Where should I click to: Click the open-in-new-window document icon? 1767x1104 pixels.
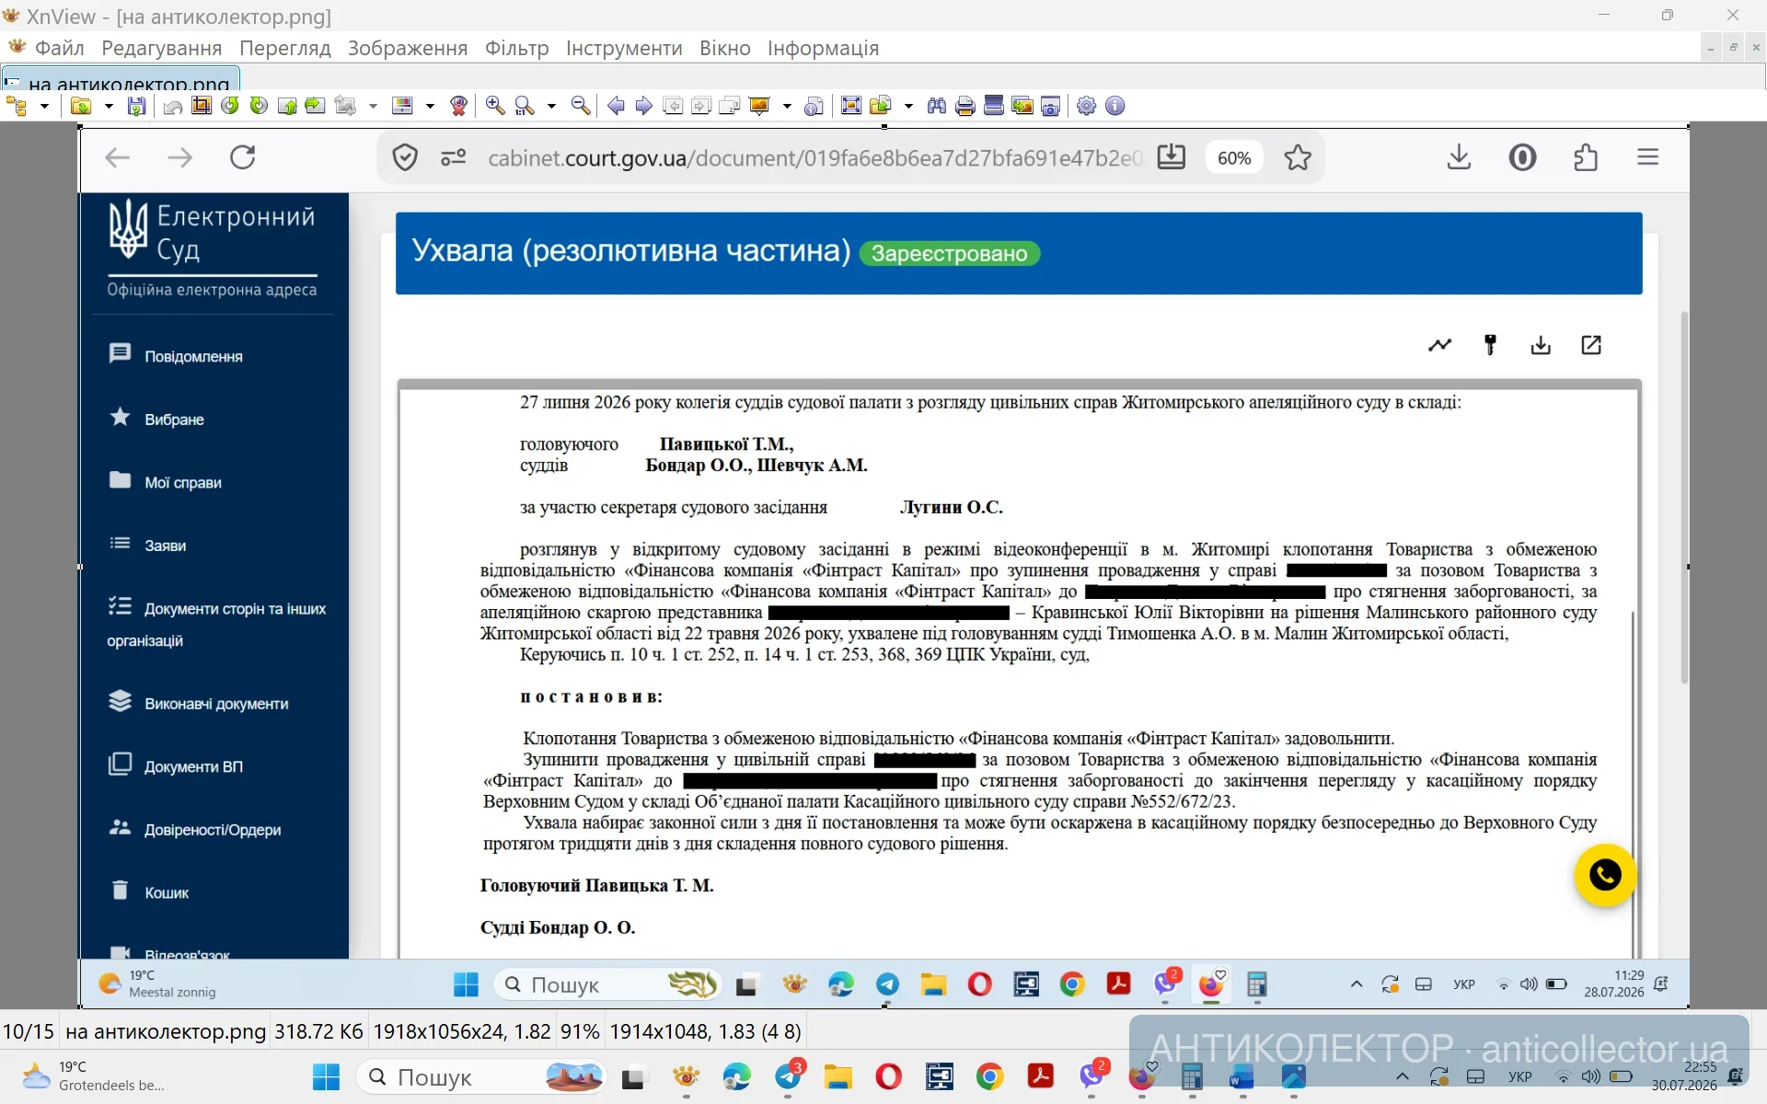[x=1591, y=345]
